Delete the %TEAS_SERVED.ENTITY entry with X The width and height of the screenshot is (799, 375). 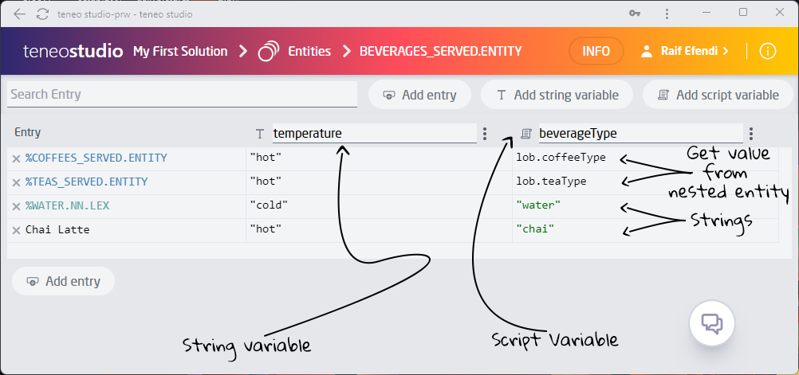(x=16, y=182)
